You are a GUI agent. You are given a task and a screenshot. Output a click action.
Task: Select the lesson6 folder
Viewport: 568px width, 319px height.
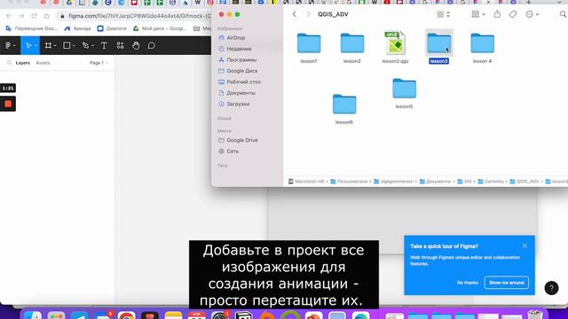(x=344, y=109)
